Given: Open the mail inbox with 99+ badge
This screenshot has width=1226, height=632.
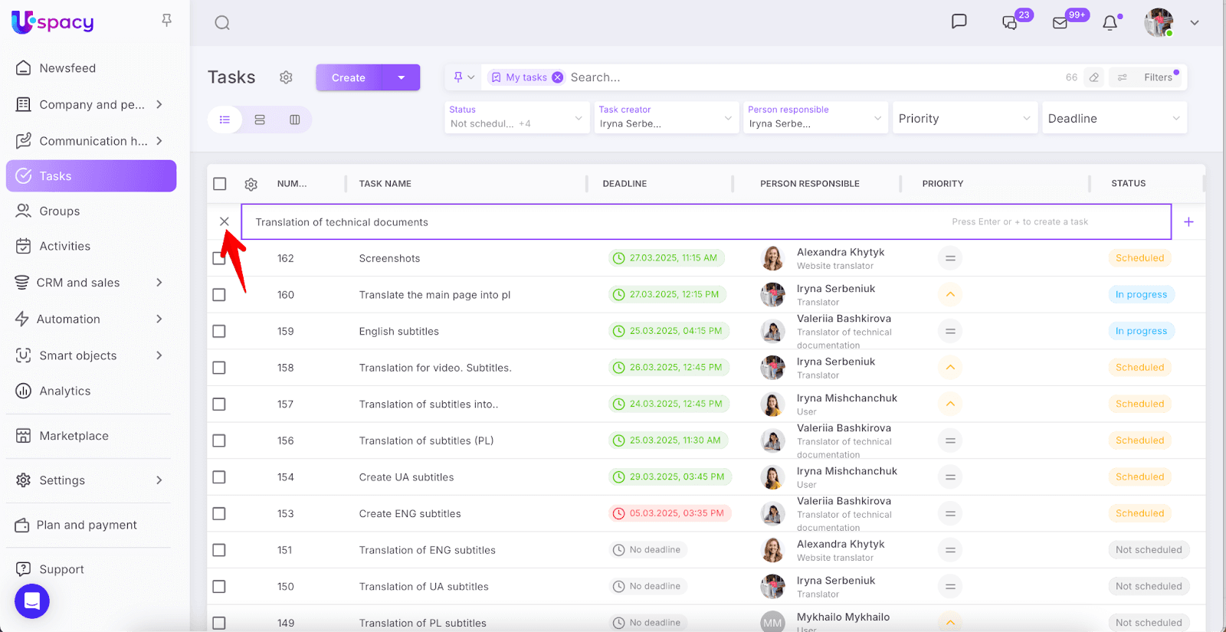Looking at the screenshot, I should [x=1060, y=23].
